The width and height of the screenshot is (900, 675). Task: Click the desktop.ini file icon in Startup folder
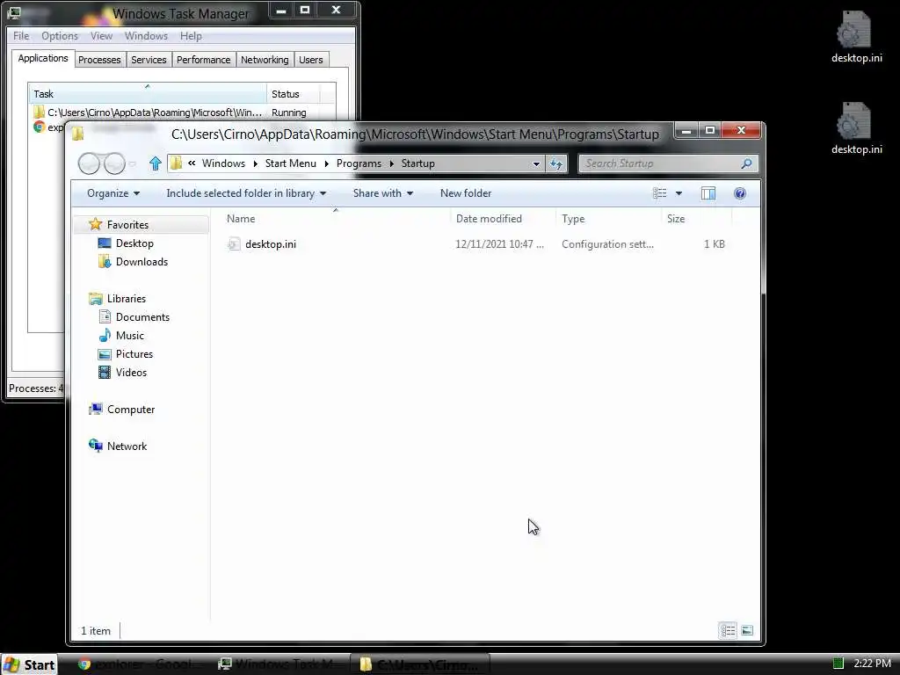click(x=233, y=244)
